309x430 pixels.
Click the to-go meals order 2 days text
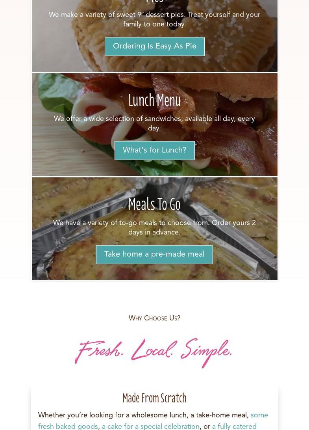(x=154, y=227)
